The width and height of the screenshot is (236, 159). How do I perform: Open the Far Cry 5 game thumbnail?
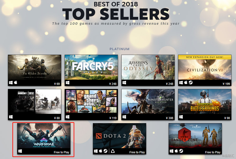tap(91, 67)
